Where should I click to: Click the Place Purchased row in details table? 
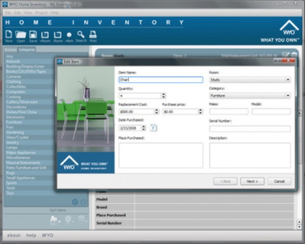tap(195, 215)
